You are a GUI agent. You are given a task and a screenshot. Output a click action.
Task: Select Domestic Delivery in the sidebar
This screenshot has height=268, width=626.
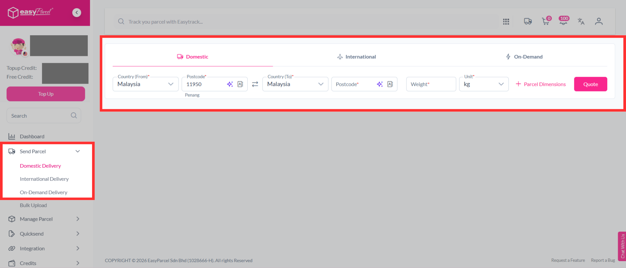40,166
